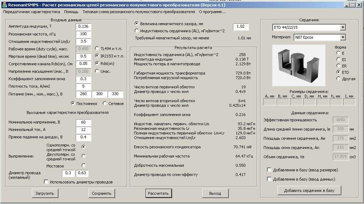Choose core shape ER
This screenshot has width=364, height=204.
338,66
